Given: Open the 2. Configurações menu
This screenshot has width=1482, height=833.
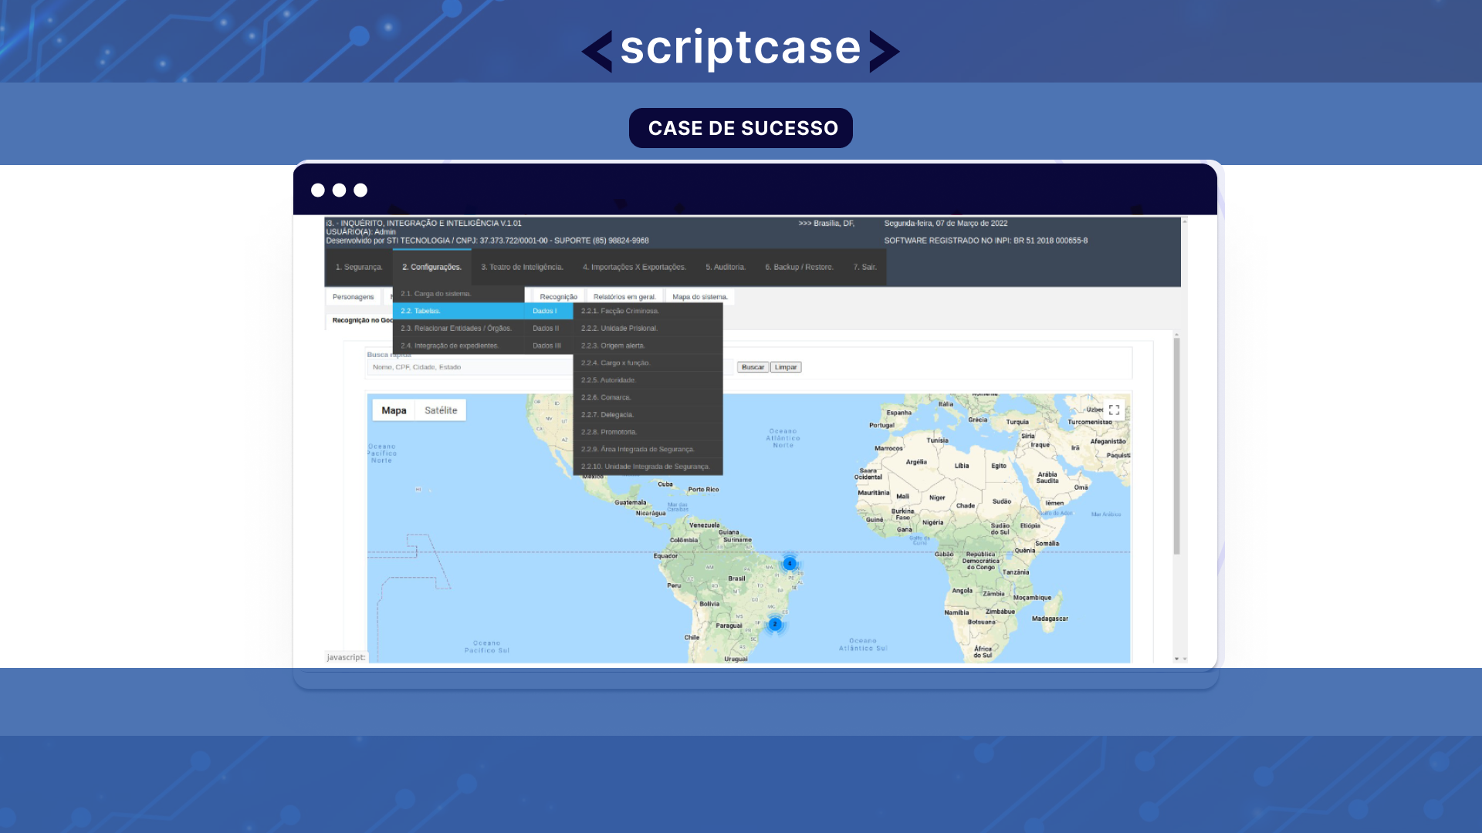Looking at the screenshot, I should pyautogui.click(x=431, y=268).
